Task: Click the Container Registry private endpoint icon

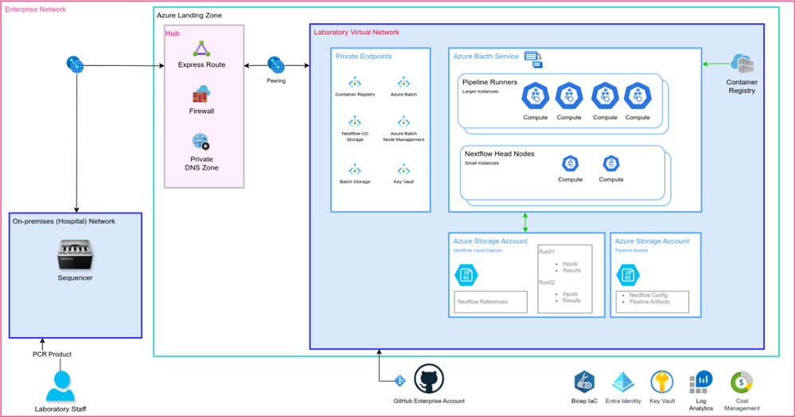Action: 354,83
